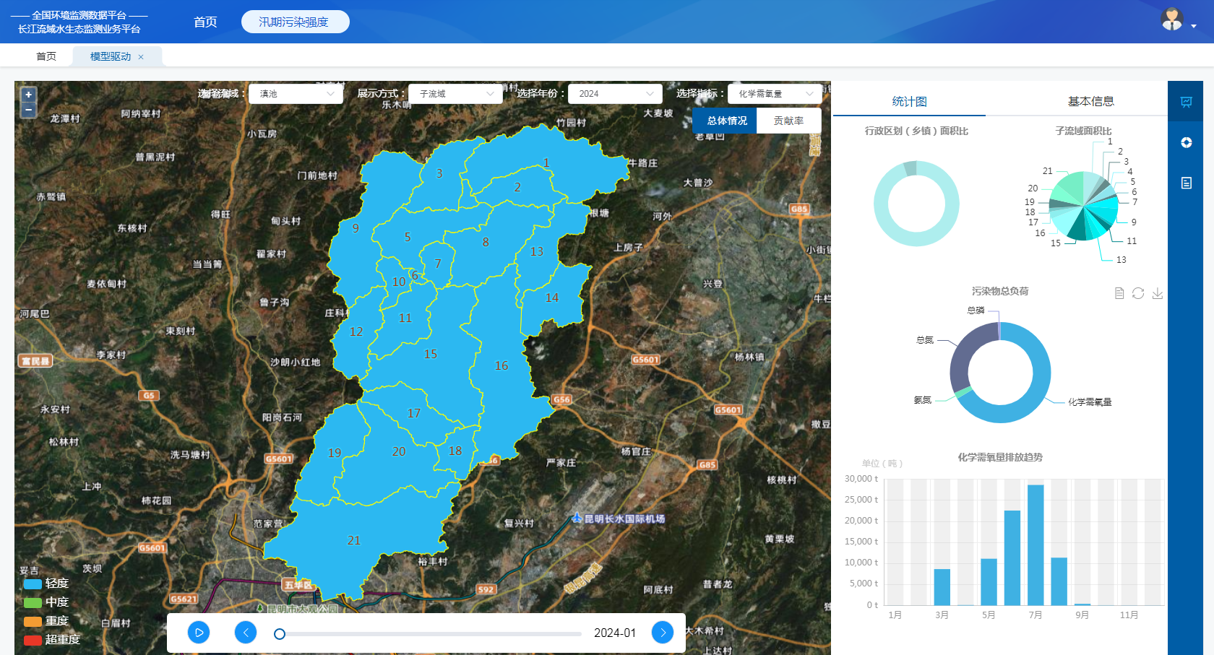Click the sidebar document list icon
The height and width of the screenshot is (655, 1214).
pos(1187,183)
